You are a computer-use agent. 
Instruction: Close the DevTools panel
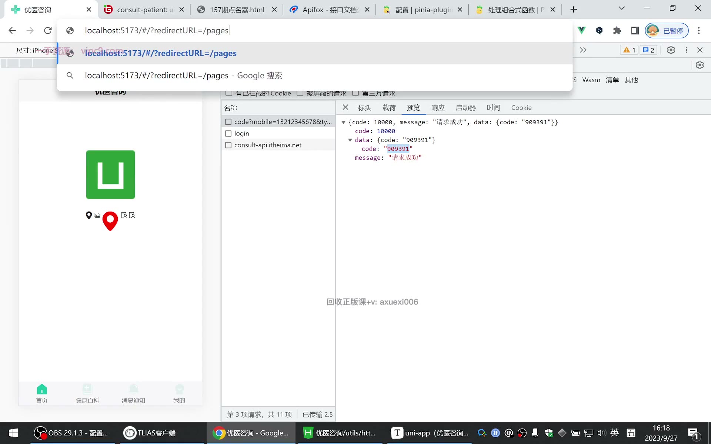(700, 50)
